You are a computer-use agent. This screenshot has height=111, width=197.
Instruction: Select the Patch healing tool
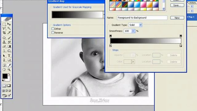(4, 38)
